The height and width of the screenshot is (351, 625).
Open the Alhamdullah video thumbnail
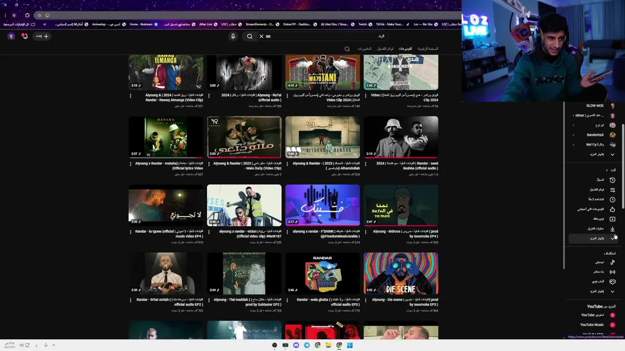point(323,137)
